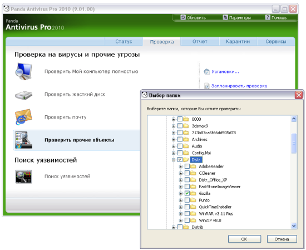The width and height of the screenshot is (306, 250).
Task: Open the Запланировать проверку link
Action: [x=239, y=86]
